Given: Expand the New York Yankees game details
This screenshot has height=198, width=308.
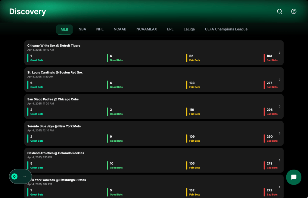Looking at the screenshot, I should click(x=279, y=187).
